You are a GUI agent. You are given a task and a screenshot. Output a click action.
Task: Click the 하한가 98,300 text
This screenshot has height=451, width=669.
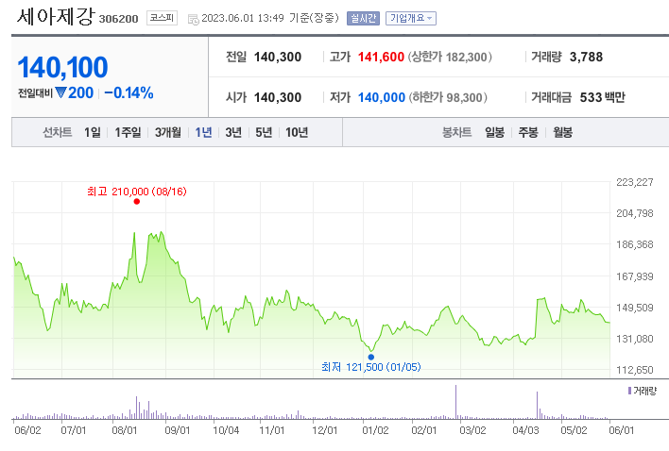[x=448, y=97]
